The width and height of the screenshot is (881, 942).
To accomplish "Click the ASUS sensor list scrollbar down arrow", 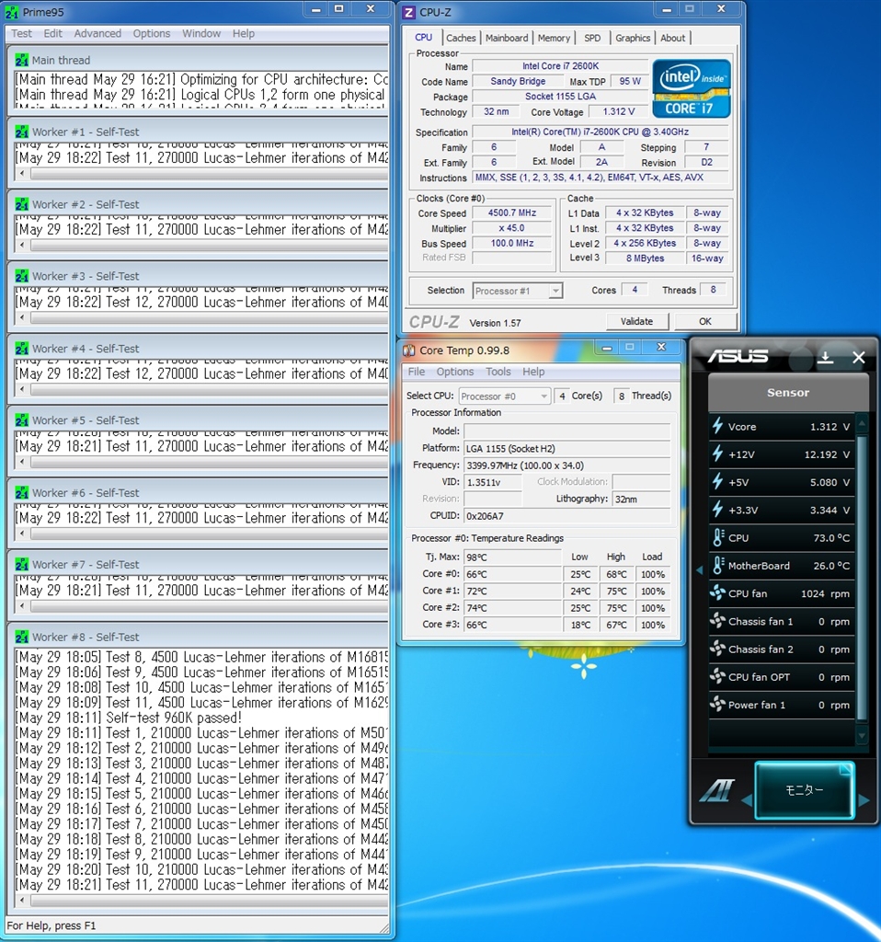I will click(862, 735).
